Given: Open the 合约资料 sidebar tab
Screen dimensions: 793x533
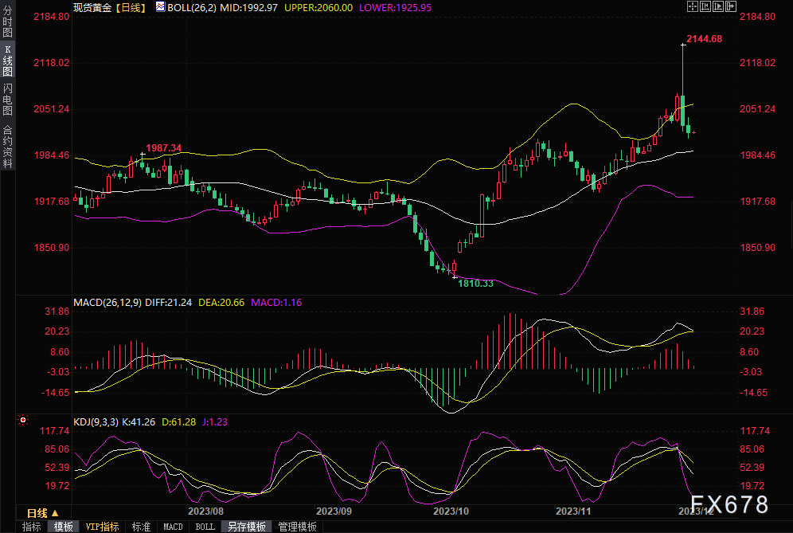Looking at the screenshot, I should [x=7, y=146].
